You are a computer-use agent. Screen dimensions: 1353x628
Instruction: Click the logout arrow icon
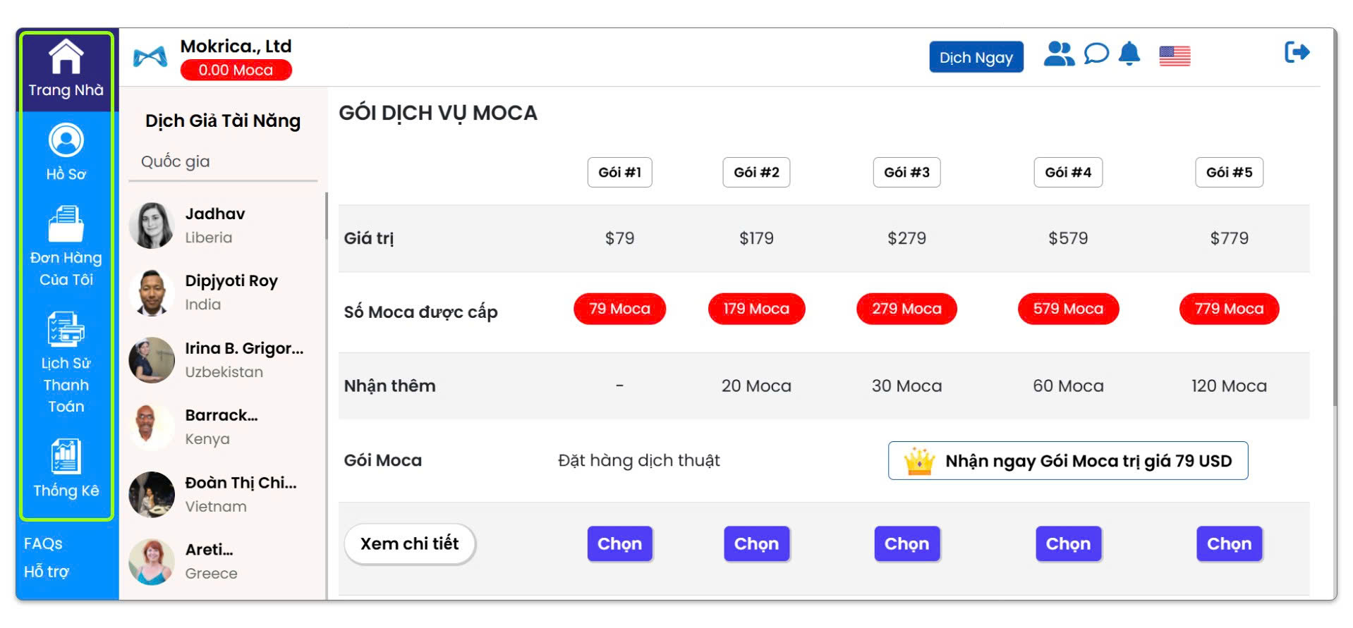coord(1297,53)
